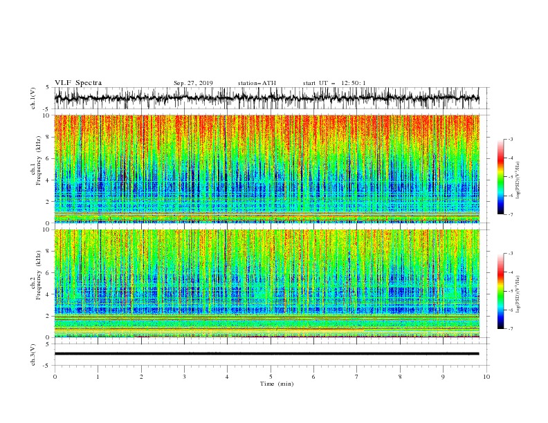This screenshot has width=548, height=423.
Task: Click time axis tick label "6"
Action: (x=313, y=377)
